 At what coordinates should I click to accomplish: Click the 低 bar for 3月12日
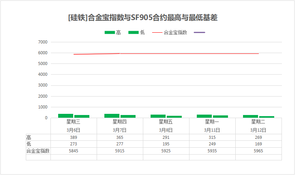[267, 117]
